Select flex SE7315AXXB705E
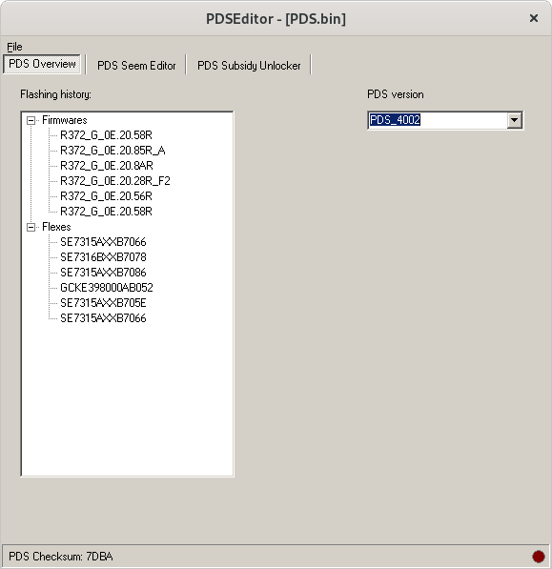The width and height of the screenshot is (552, 569). tap(103, 303)
